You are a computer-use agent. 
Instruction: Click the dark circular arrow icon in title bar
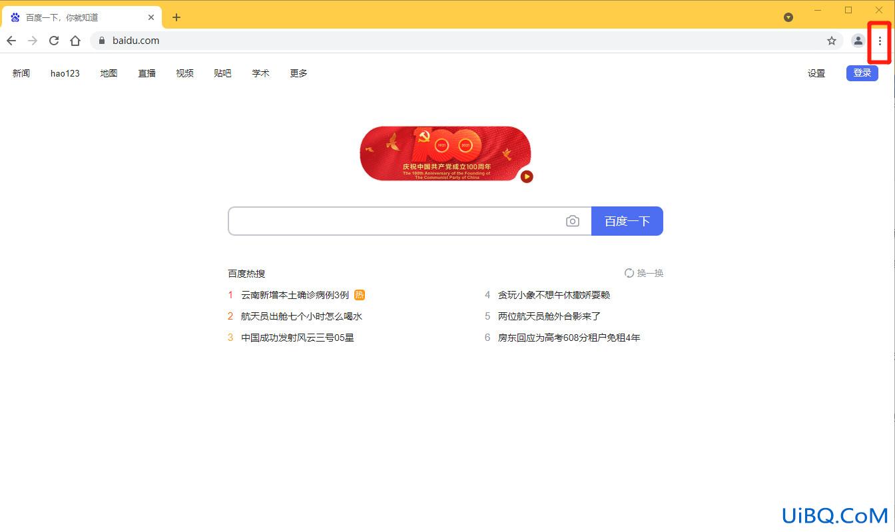pyautogui.click(x=788, y=17)
